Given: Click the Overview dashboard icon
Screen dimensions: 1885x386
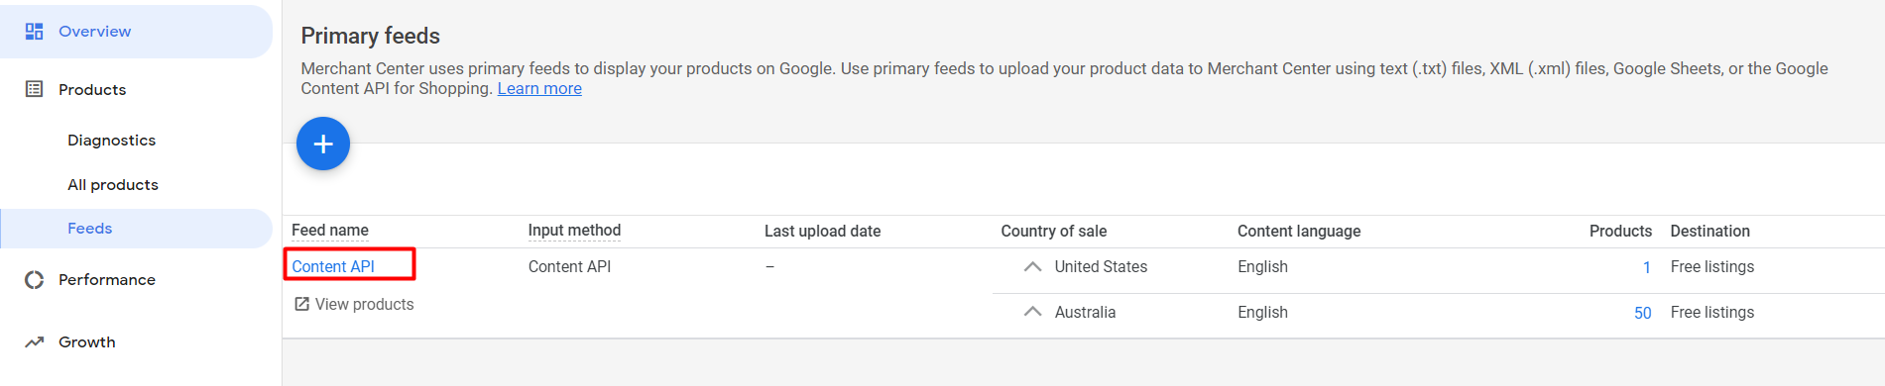Looking at the screenshot, I should (x=34, y=31).
